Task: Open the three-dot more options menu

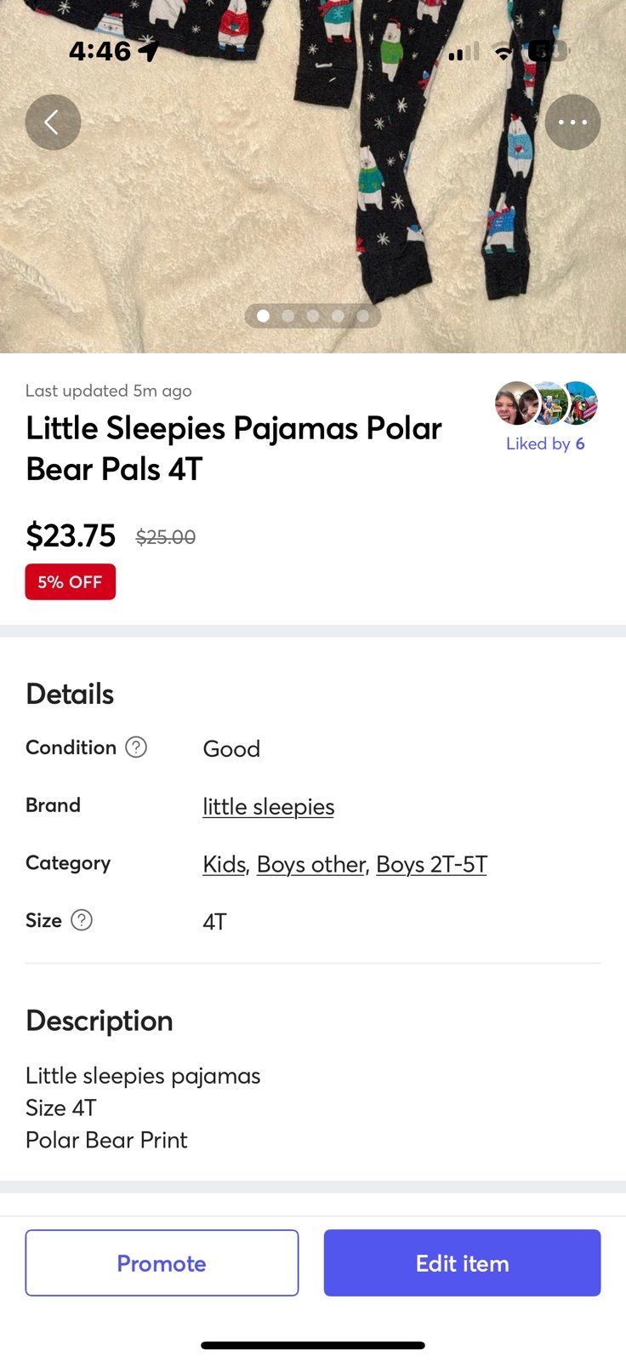Action: tap(572, 123)
